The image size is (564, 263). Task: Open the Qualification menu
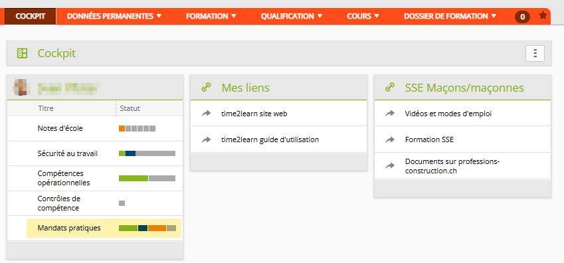tap(292, 16)
